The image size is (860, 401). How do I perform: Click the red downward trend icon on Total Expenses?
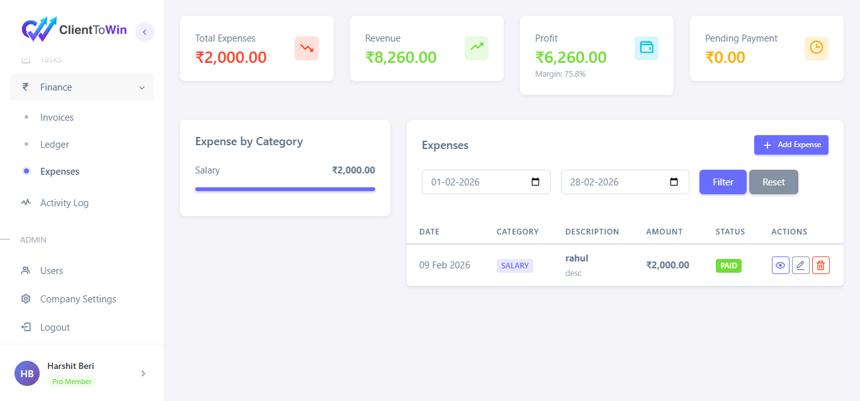tap(306, 48)
